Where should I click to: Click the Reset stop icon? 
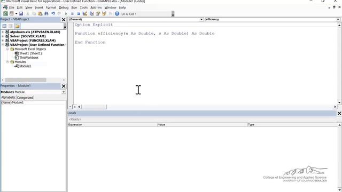click(79, 14)
